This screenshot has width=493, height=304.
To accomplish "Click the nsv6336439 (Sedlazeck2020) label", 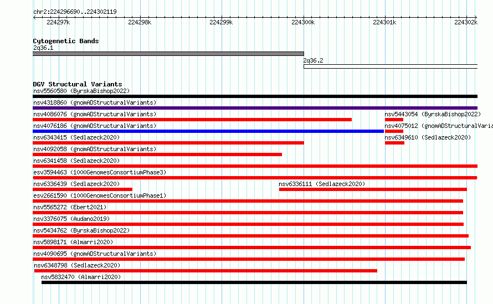I will pos(76,184).
